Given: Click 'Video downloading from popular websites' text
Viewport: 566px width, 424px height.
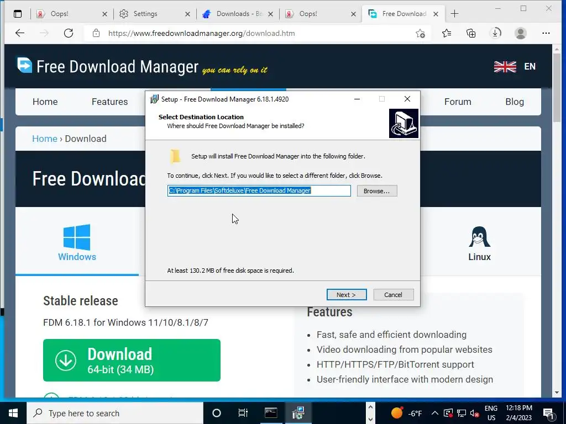Looking at the screenshot, I should (x=404, y=349).
